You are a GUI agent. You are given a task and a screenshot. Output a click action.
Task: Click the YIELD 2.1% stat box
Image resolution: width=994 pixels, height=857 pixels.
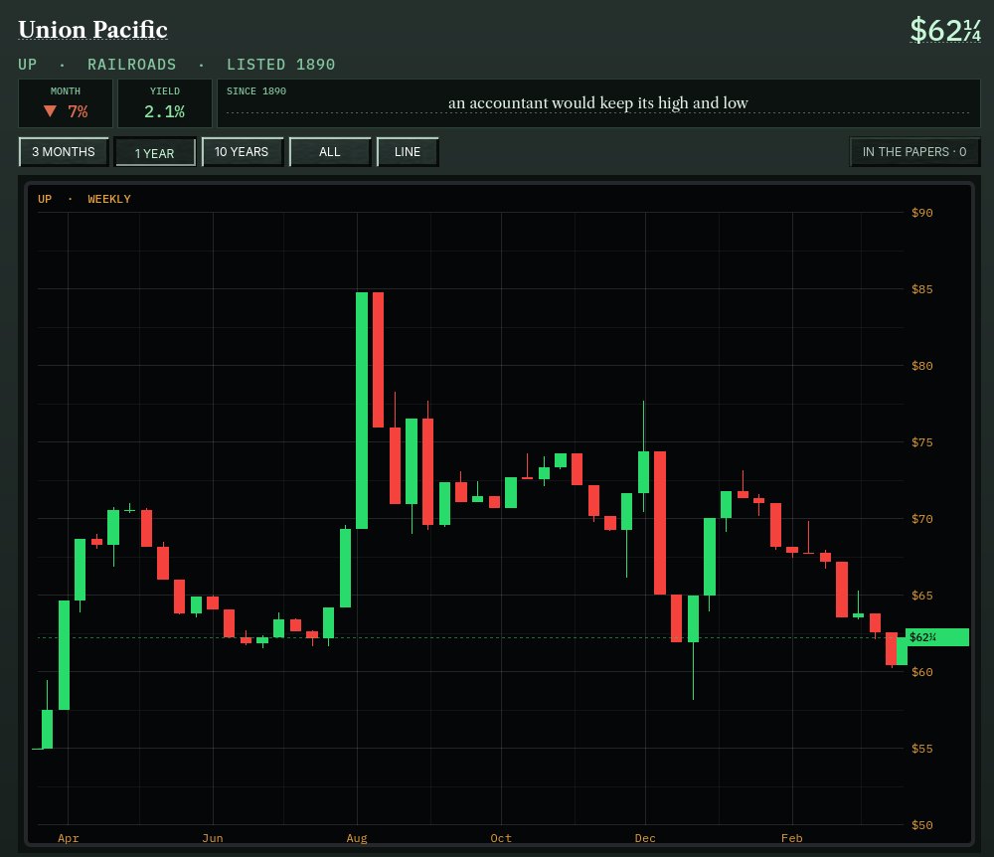coord(165,103)
